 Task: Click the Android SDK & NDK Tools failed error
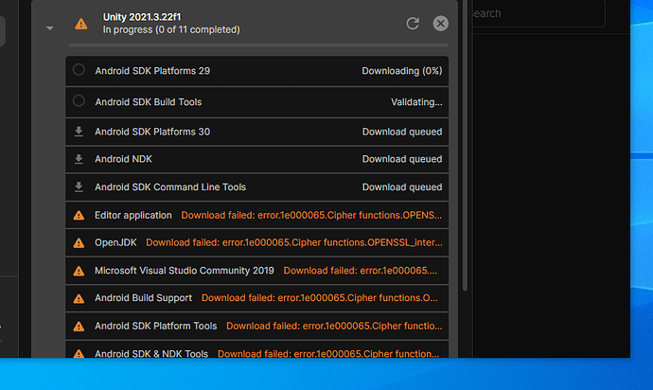pyautogui.click(x=328, y=354)
